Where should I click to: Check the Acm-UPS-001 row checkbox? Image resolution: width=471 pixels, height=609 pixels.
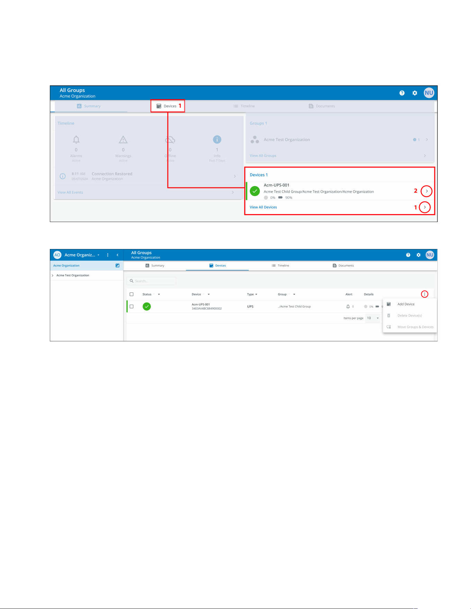tap(132, 306)
